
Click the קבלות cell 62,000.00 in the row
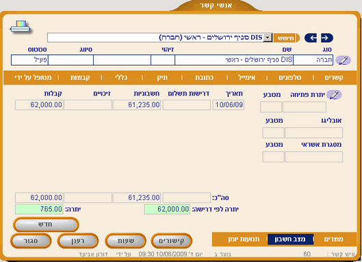tap(39, 105)
